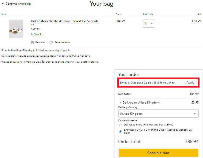Open the Birkenstock sandals product thumbnail
The height and width of the screenshot is (158, 203).
pos(16,29)
